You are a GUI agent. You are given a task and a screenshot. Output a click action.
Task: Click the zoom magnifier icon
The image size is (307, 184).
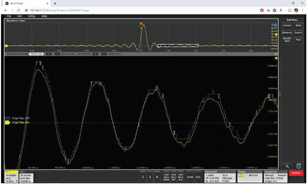click(x=287, y=166)
